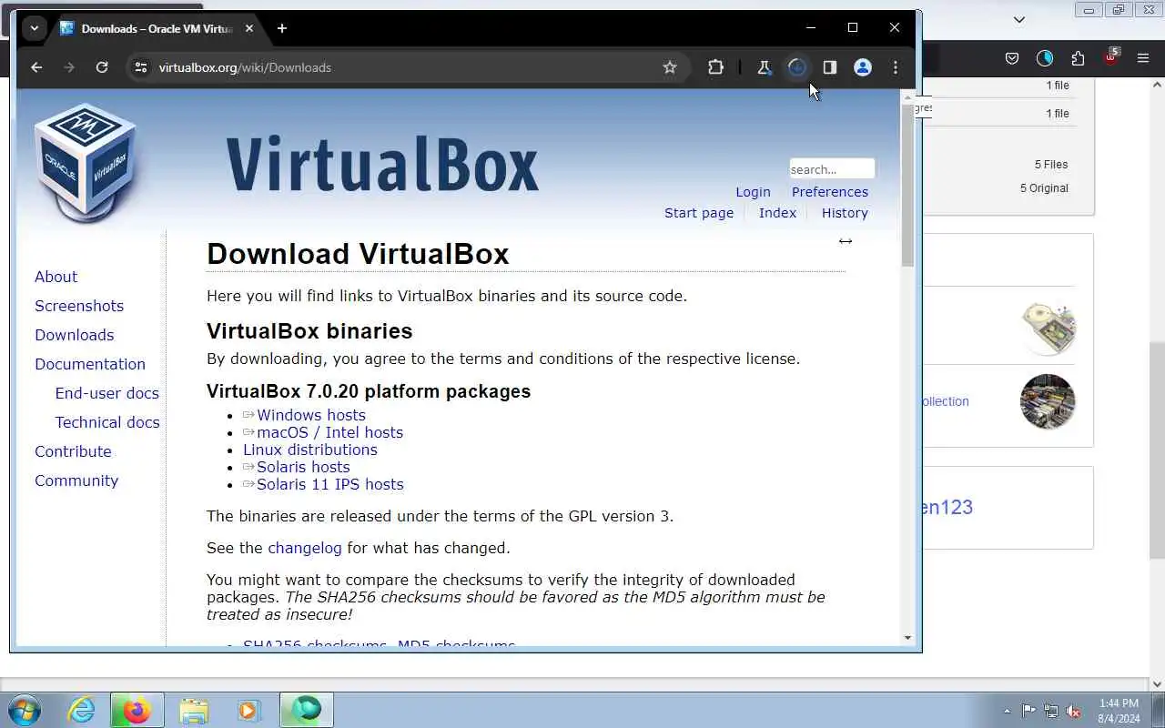The height and width of the screenshot is (728, 1165).
Task: Open Firefox hamburger menu
Action: pos(1143,58)
